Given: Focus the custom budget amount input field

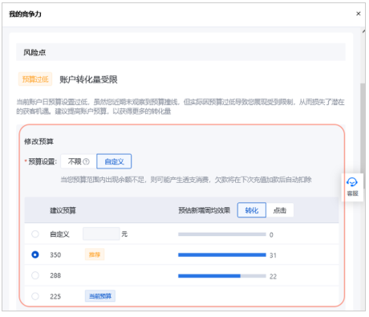Looking at the screenshot, I should click(101, 234).
